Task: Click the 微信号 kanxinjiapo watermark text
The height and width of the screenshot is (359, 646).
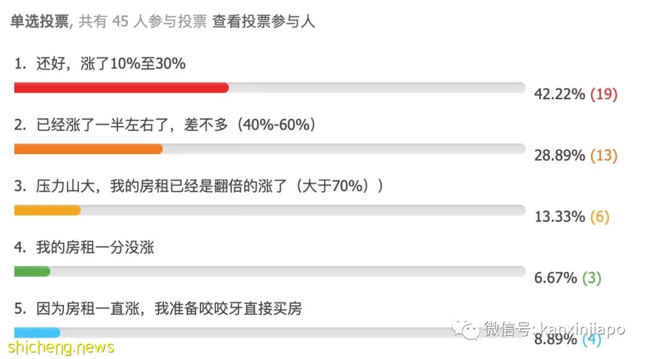Action: (x=554, y=329)
